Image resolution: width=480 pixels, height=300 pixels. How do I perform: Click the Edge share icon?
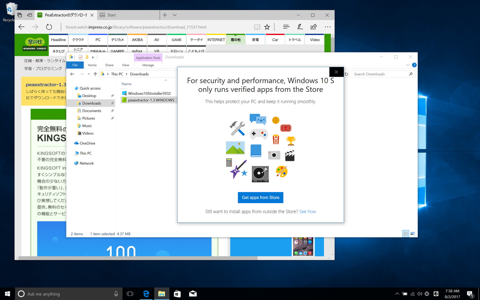[x=313, y=27]
